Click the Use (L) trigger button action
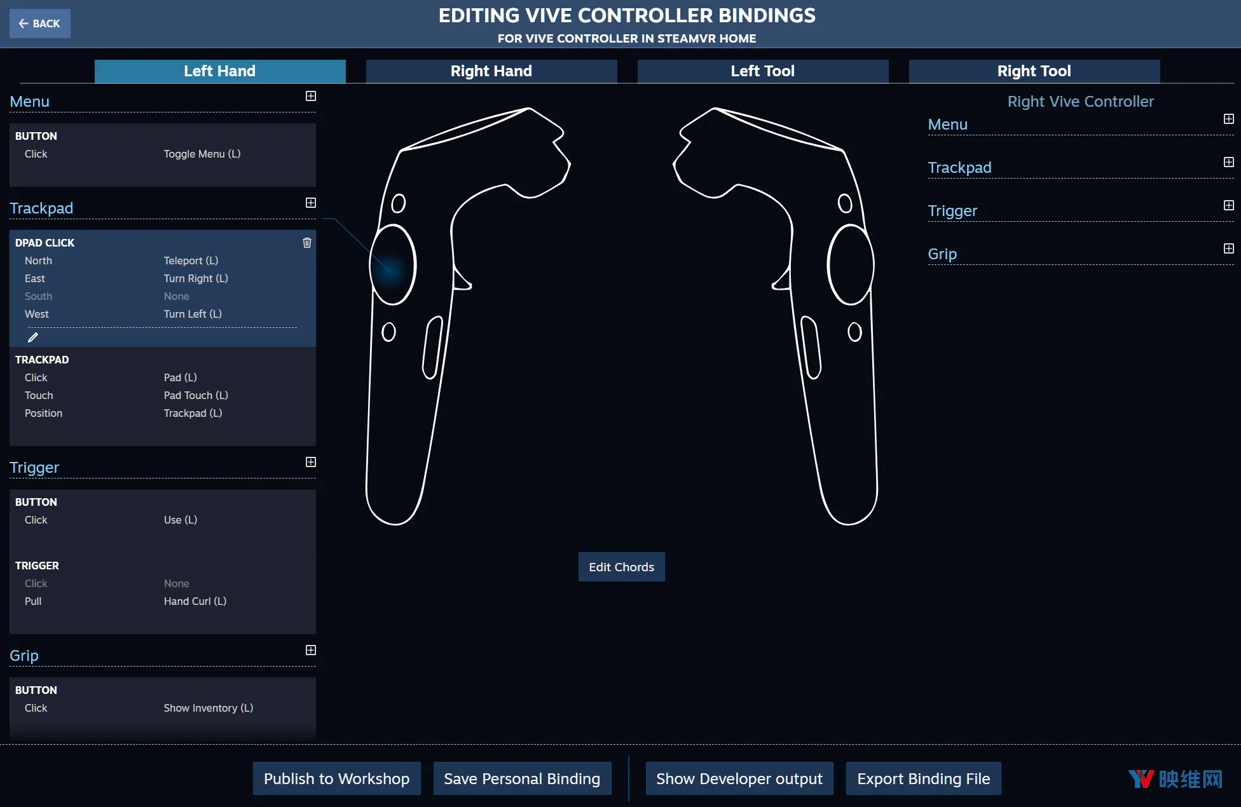Screen dimensions: 1241x807 pos(181,520)
